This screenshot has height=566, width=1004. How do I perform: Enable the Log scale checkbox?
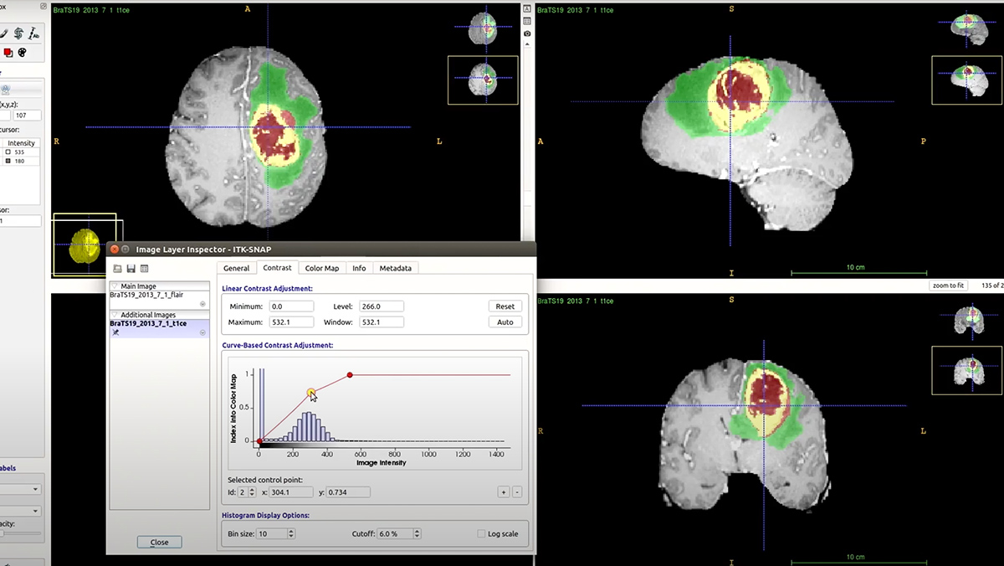[x=481, y=533]
